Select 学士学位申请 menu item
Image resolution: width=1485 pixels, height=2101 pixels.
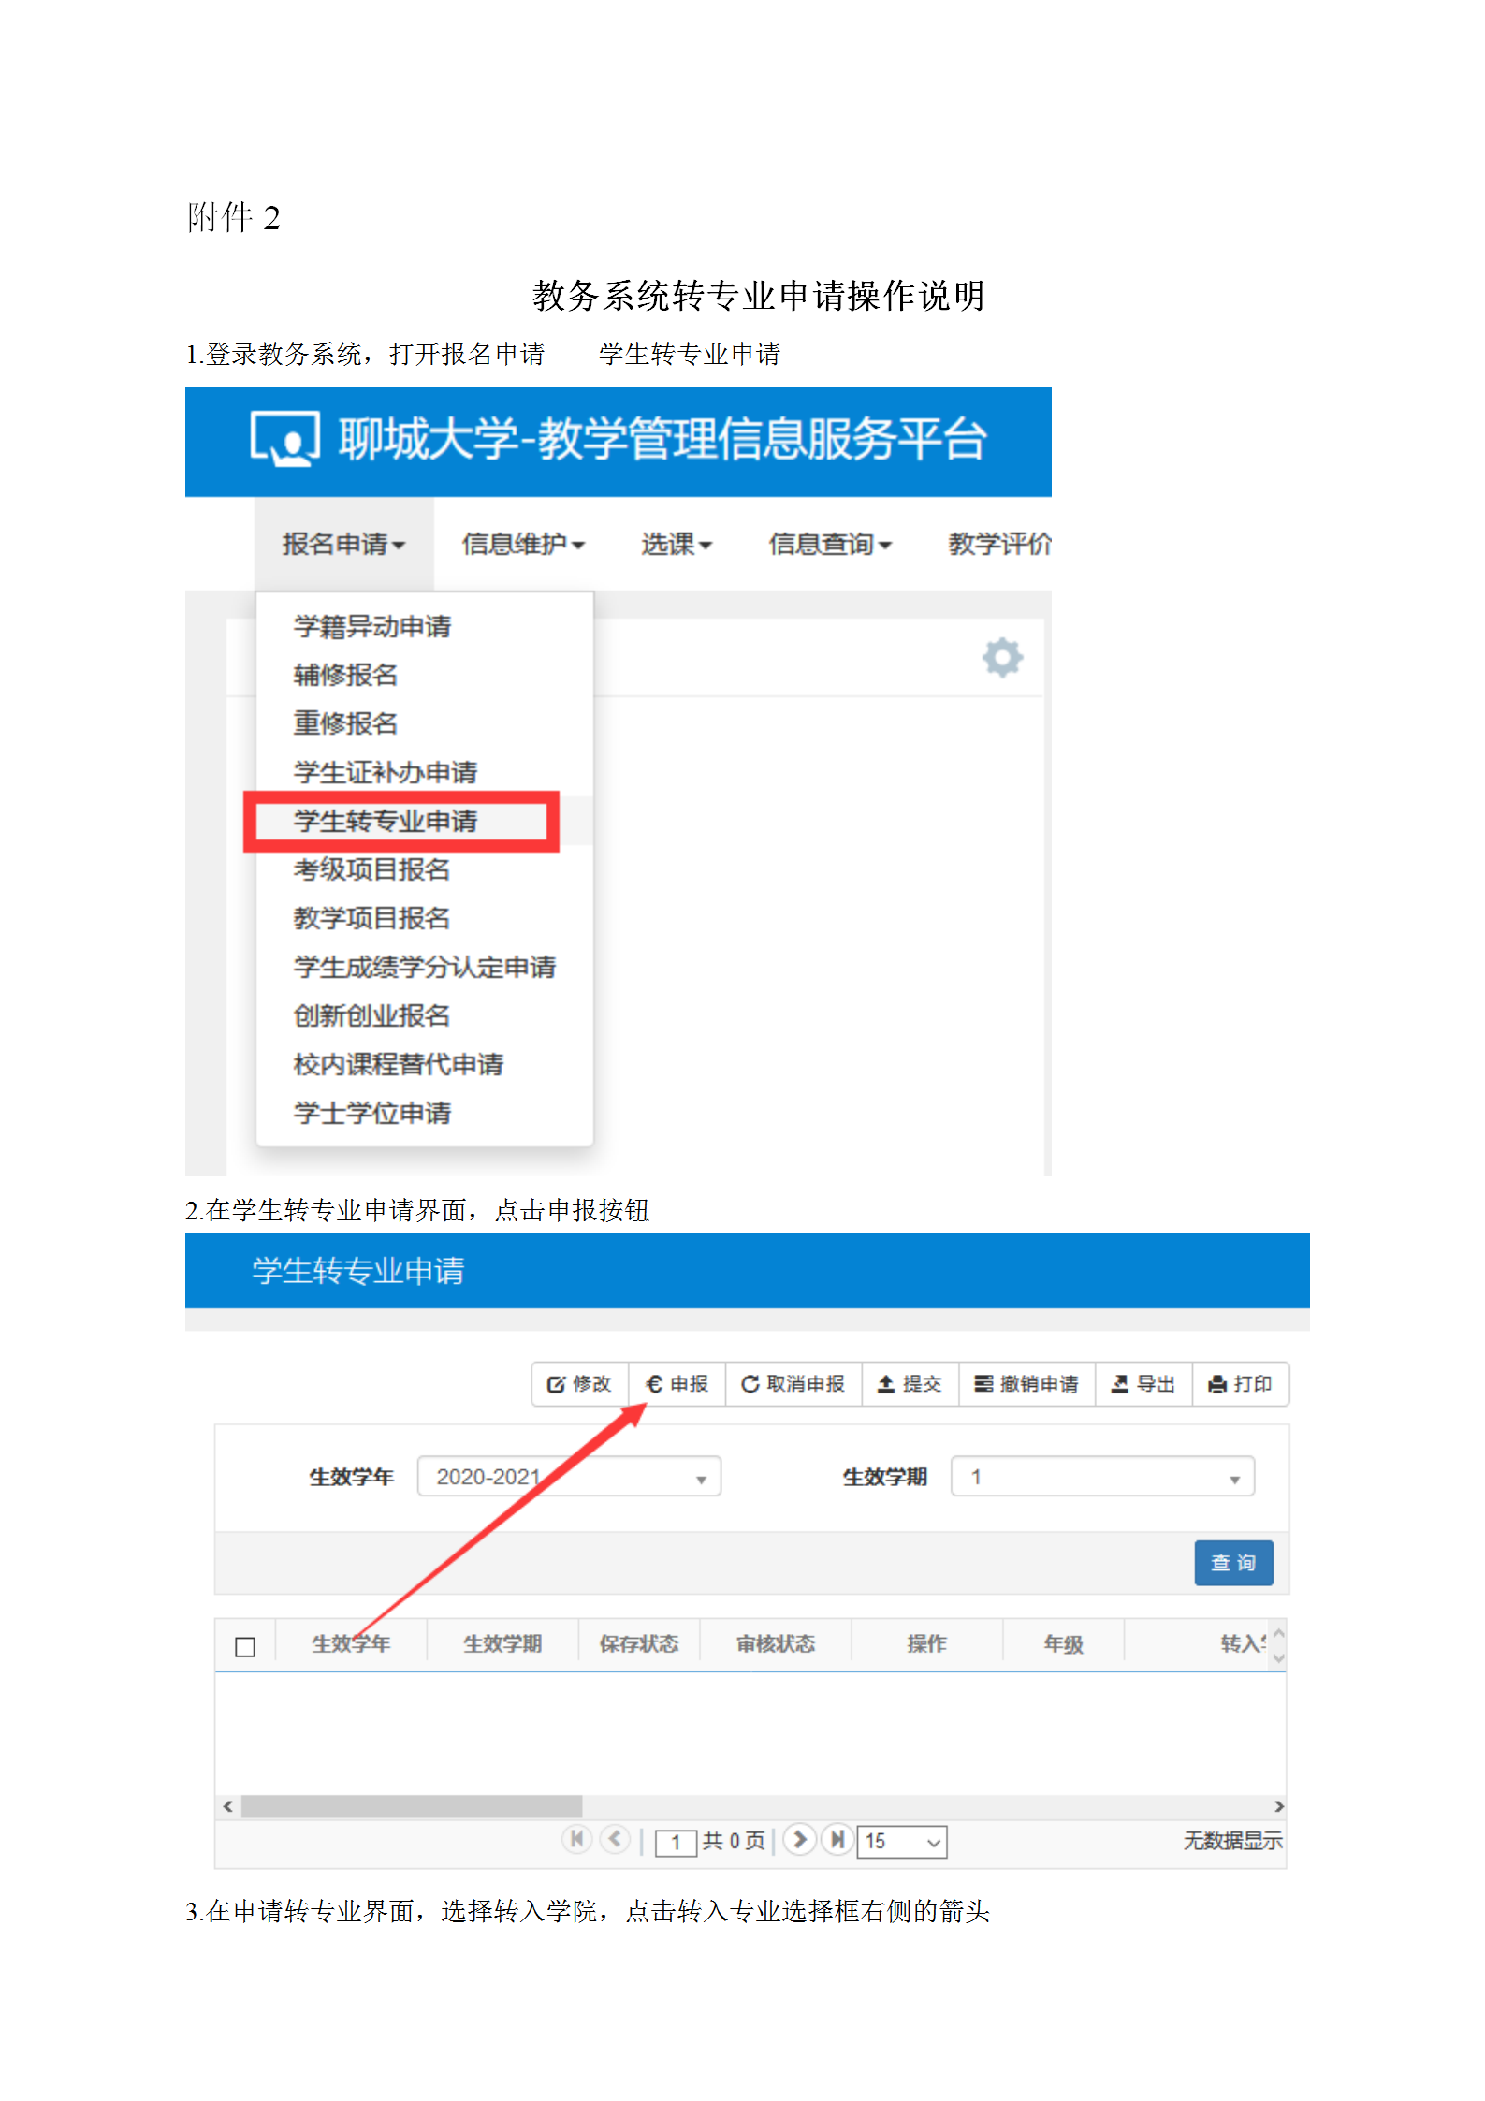pos(371,1113)
